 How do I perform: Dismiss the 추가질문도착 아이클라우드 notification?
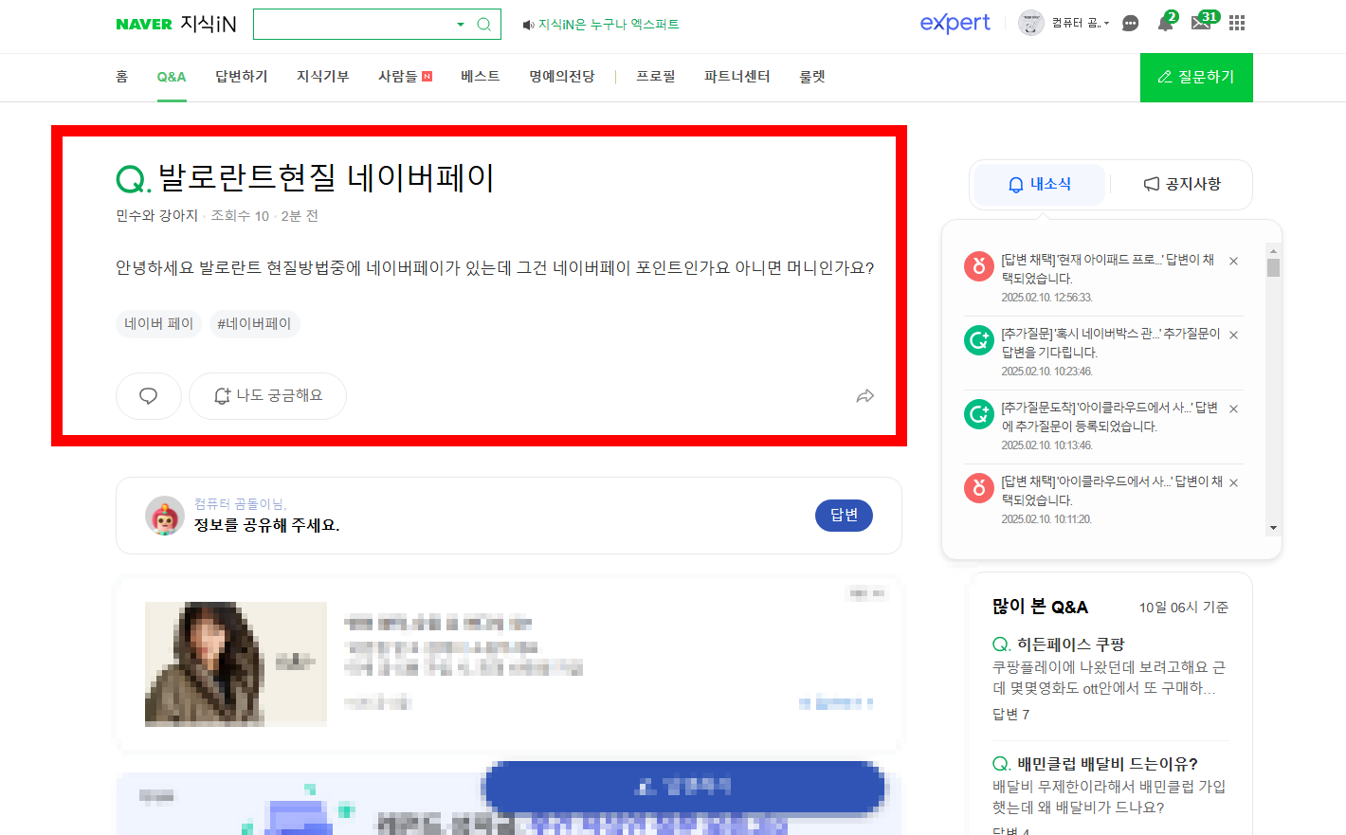[x=1233, y=408]
